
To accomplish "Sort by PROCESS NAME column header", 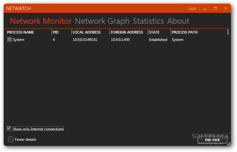I will pyautogui.click(x=20, y=32).
